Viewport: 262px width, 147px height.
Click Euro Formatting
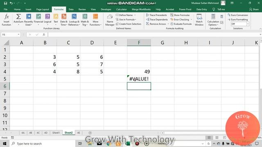[x=238, y=20]
